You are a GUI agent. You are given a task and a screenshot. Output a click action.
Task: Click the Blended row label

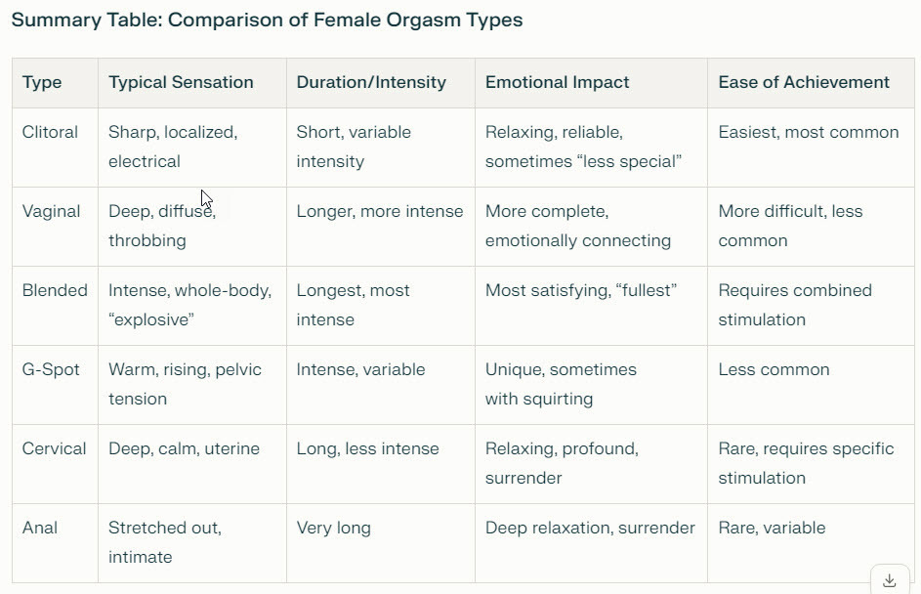pyautogui.click(x=55, y=290)
